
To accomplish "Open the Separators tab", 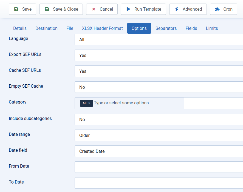I will 166,28.
